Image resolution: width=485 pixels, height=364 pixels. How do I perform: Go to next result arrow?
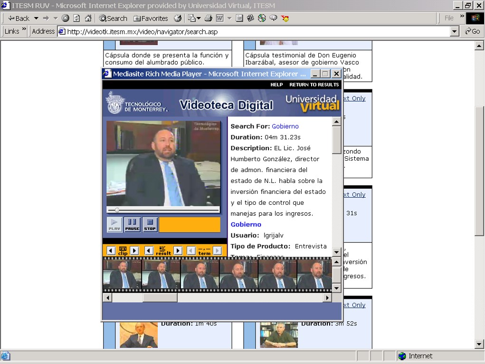tap(178, 250)
